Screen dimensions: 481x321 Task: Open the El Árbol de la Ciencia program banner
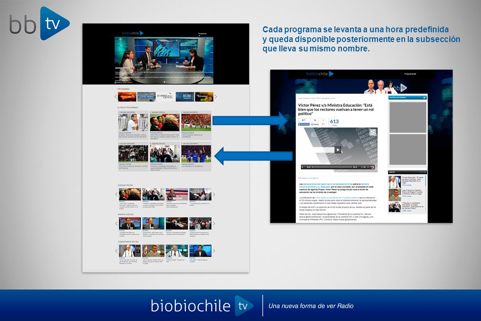165,97
